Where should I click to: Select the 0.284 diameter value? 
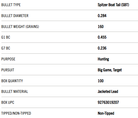pos(102,16)
